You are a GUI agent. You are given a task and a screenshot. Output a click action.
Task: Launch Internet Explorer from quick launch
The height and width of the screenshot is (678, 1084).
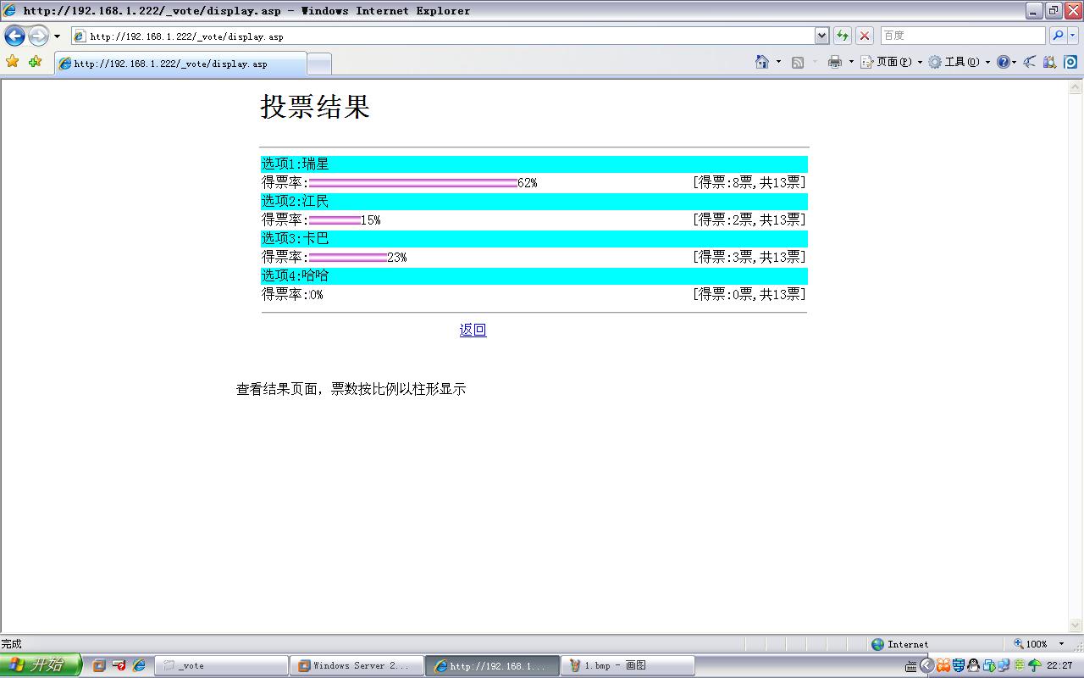(x=140, y=665)
